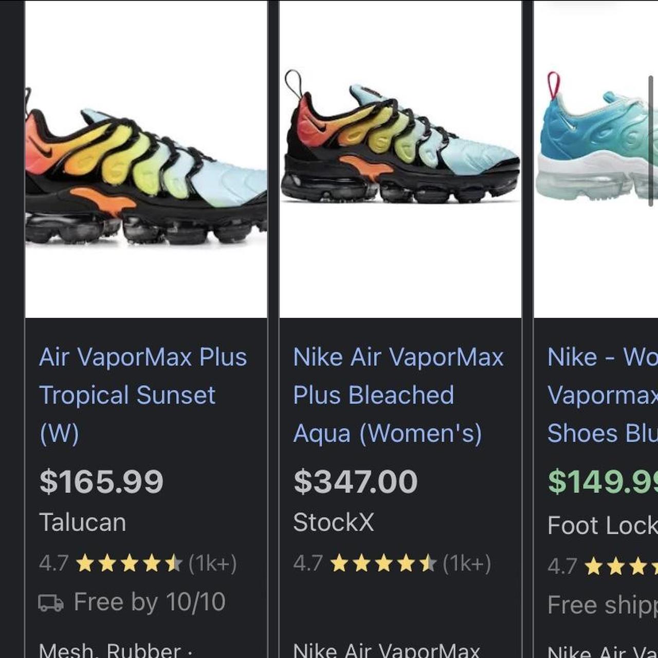658x658 pixels.
Task: Click the star rating on the StockX listing
Action: [383, 564]
